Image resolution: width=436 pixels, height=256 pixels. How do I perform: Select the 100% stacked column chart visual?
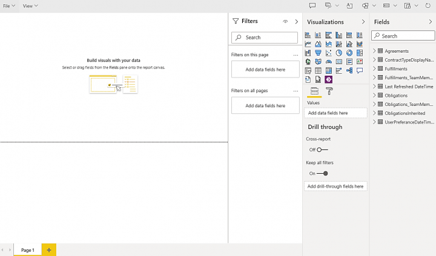(360, 35)
